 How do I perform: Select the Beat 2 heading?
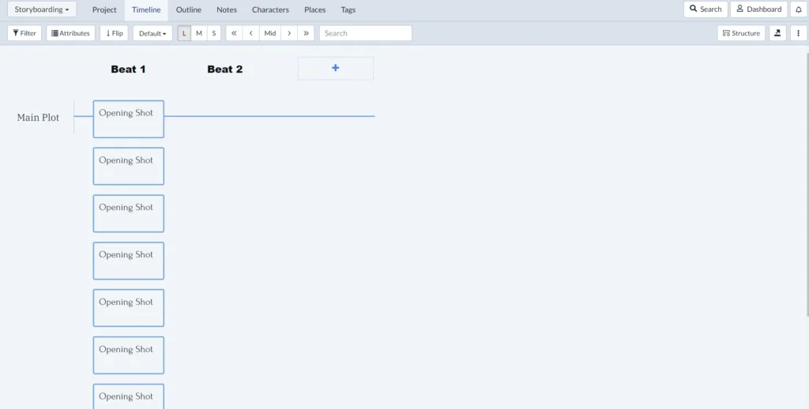pyautogui.click(x=225, y=69)
